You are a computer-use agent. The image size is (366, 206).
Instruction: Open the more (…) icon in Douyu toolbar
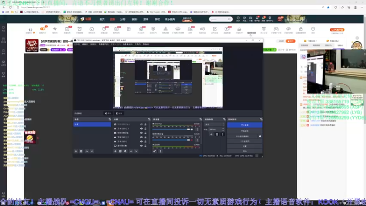pyautogui.click(x=313, y=29)
